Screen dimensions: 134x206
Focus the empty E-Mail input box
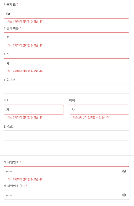coord(66,135)
